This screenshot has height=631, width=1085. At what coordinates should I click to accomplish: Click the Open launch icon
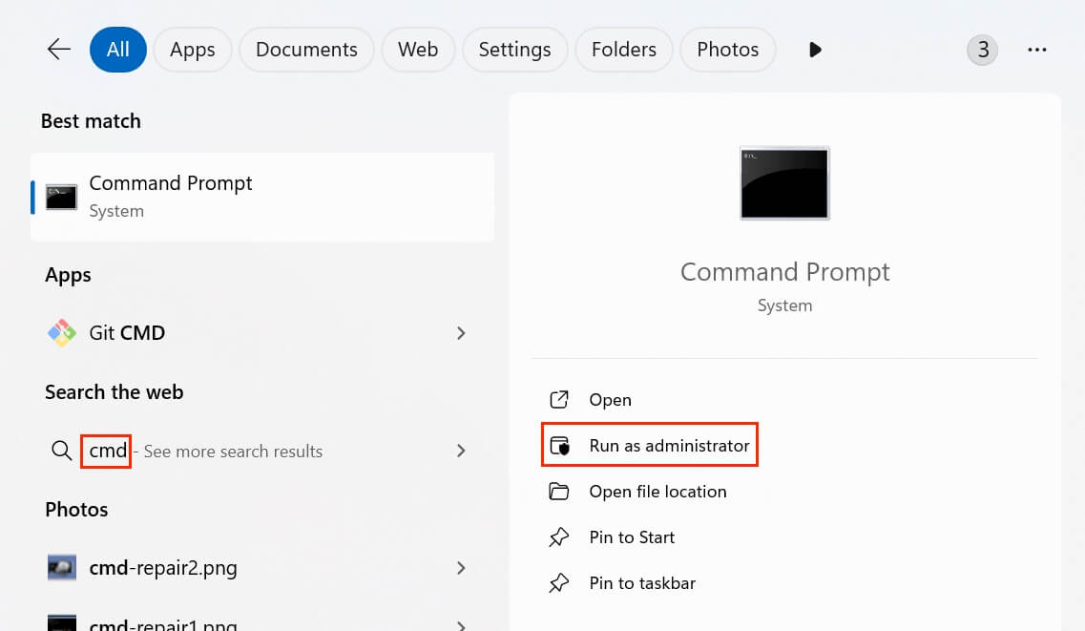point(560,399)
